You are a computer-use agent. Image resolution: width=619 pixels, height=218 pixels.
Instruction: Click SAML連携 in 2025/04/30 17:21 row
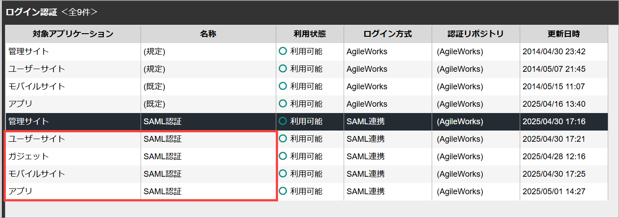pyautogui.click(x=366, y=139)
